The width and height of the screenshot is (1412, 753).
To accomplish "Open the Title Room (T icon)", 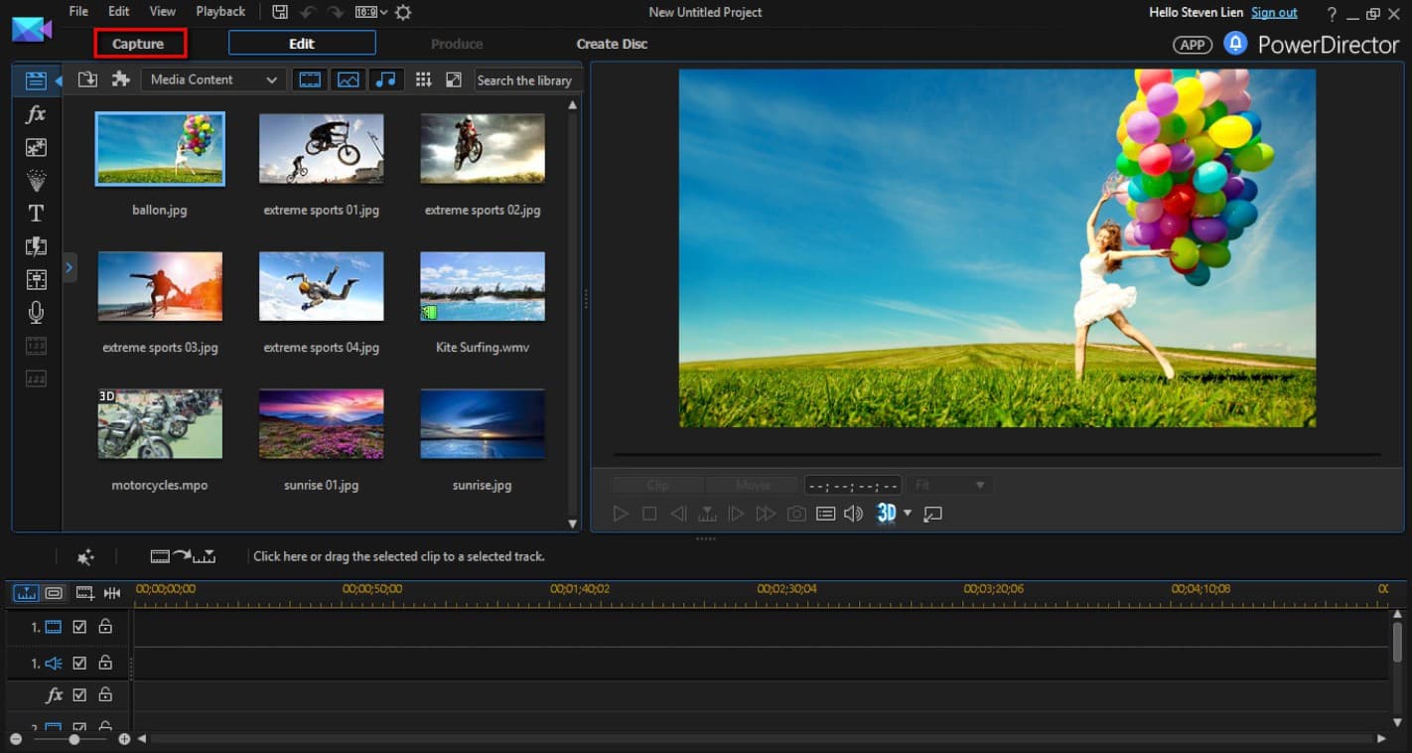I will pyautogui.click(x=36, y=214).
